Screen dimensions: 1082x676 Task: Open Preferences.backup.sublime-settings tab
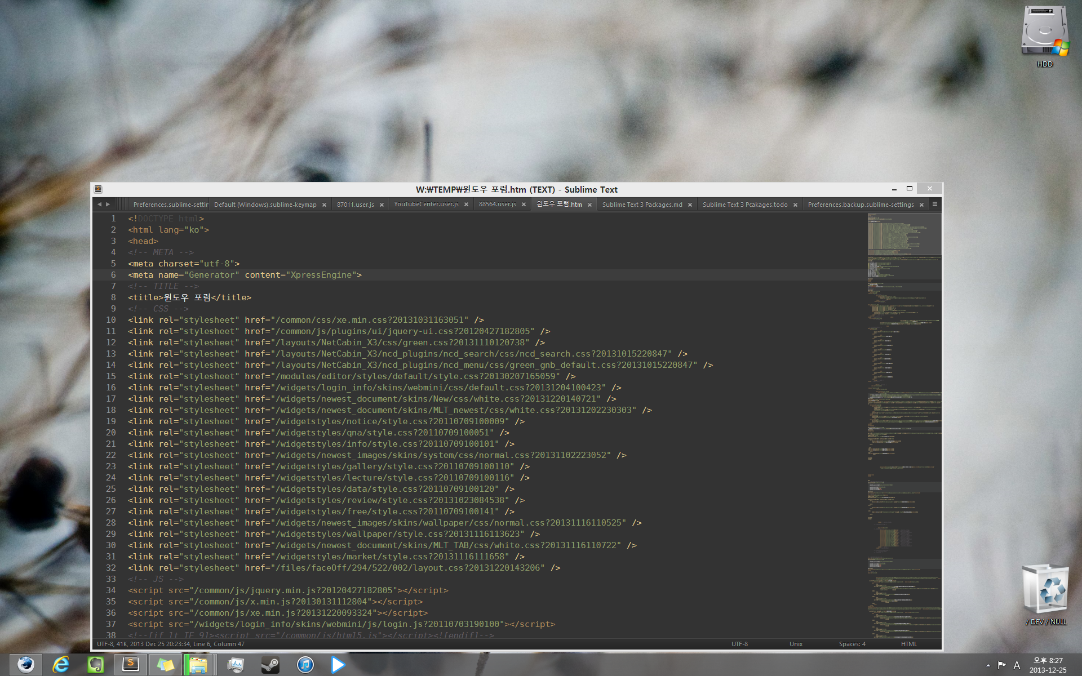(x=861, y=204)
